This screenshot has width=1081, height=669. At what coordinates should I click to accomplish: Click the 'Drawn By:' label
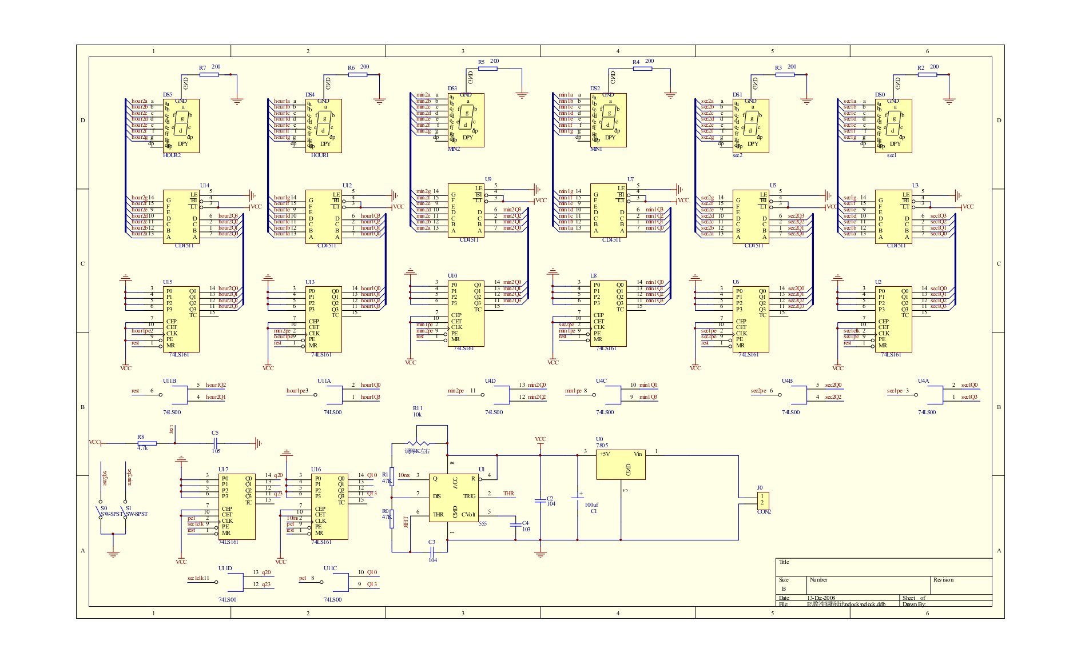pos(914,604)
